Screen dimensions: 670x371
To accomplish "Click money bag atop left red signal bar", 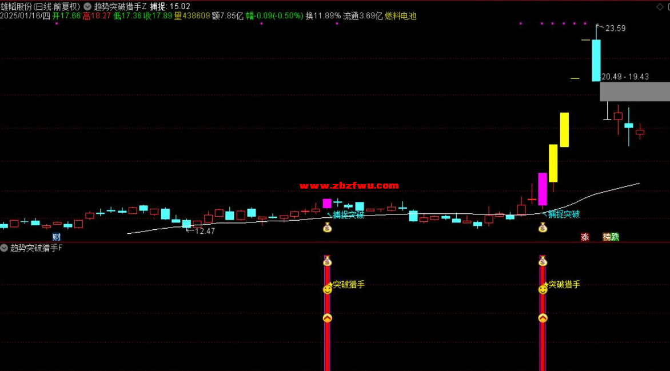I will pyautogui.click(x=328, y=261).
